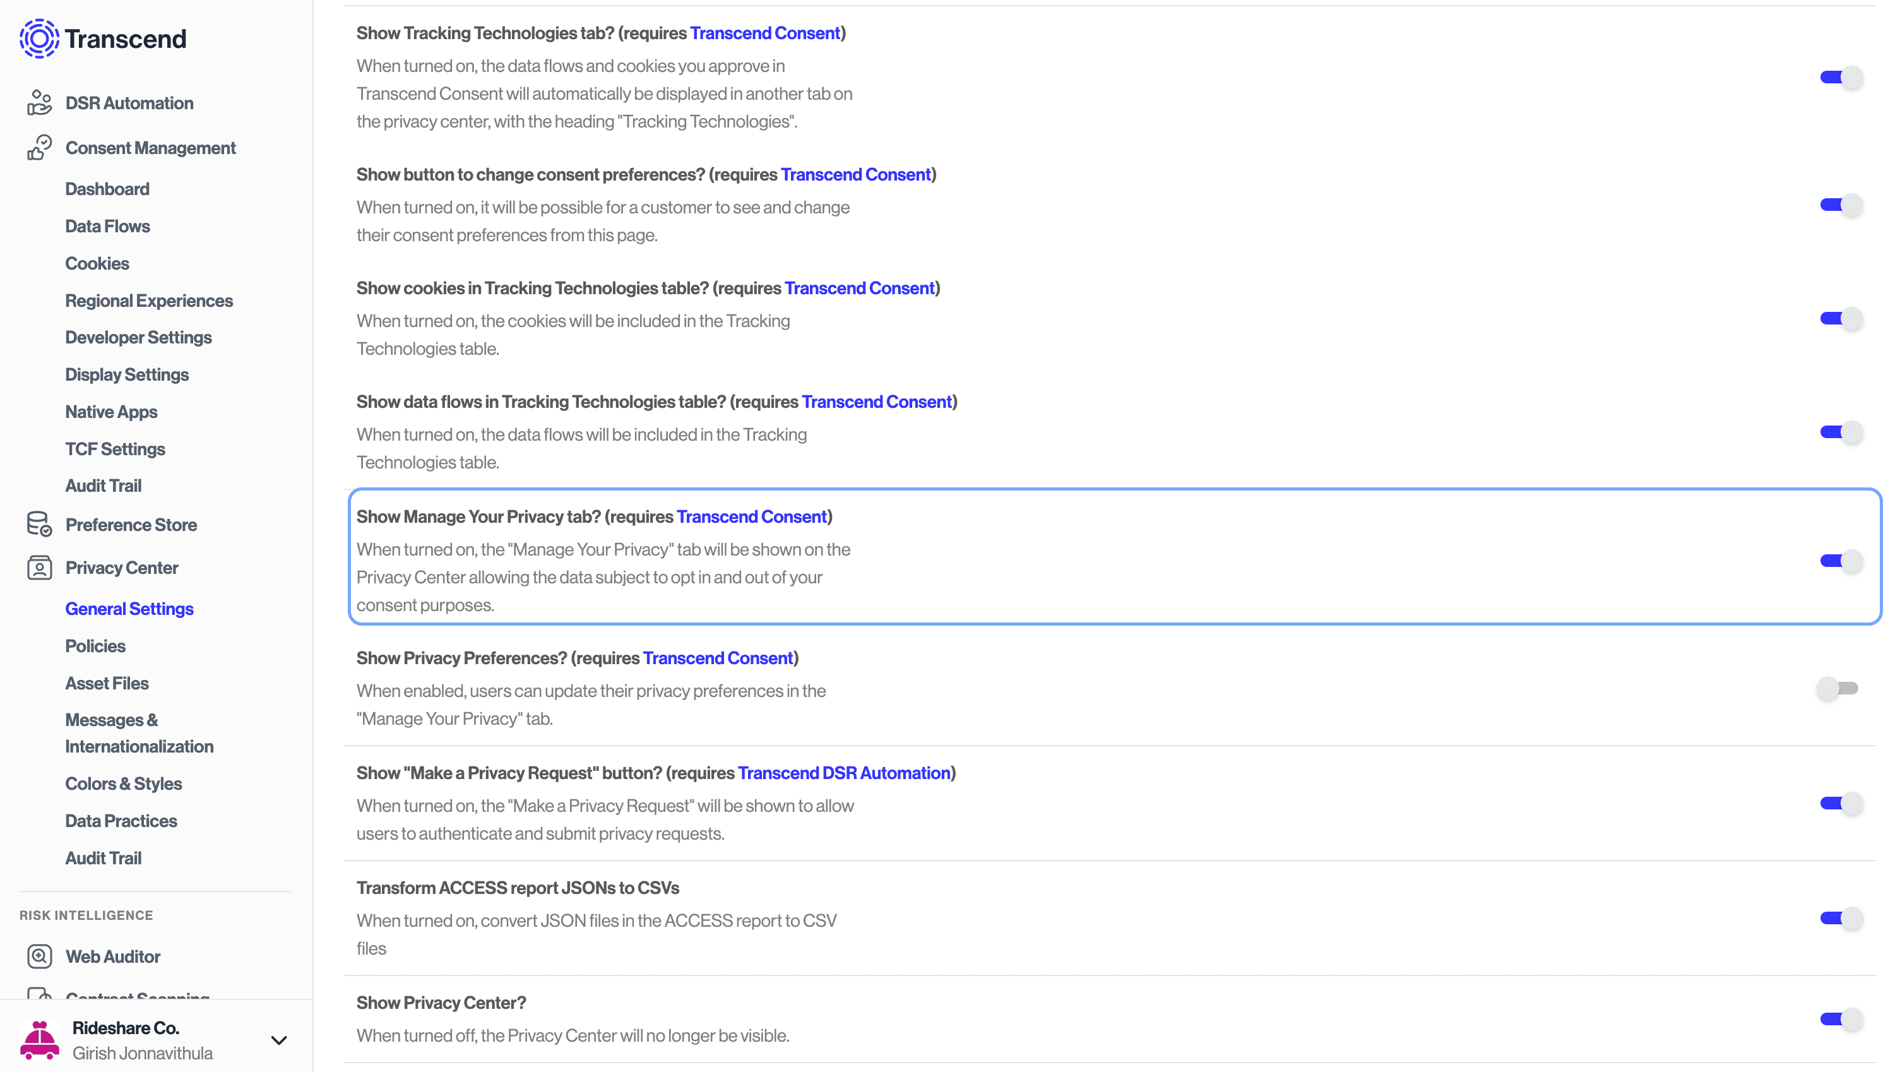Follow Transcend Consent link in Privacy Preferences
This screenshot has height=1072, width=1900.
pos(717,657)
